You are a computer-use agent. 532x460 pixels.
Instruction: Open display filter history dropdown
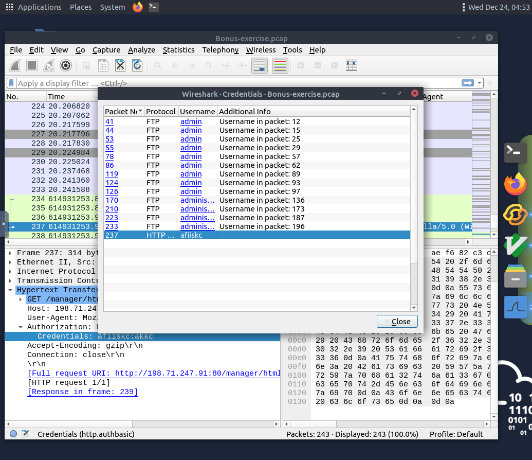click(479, 83)
